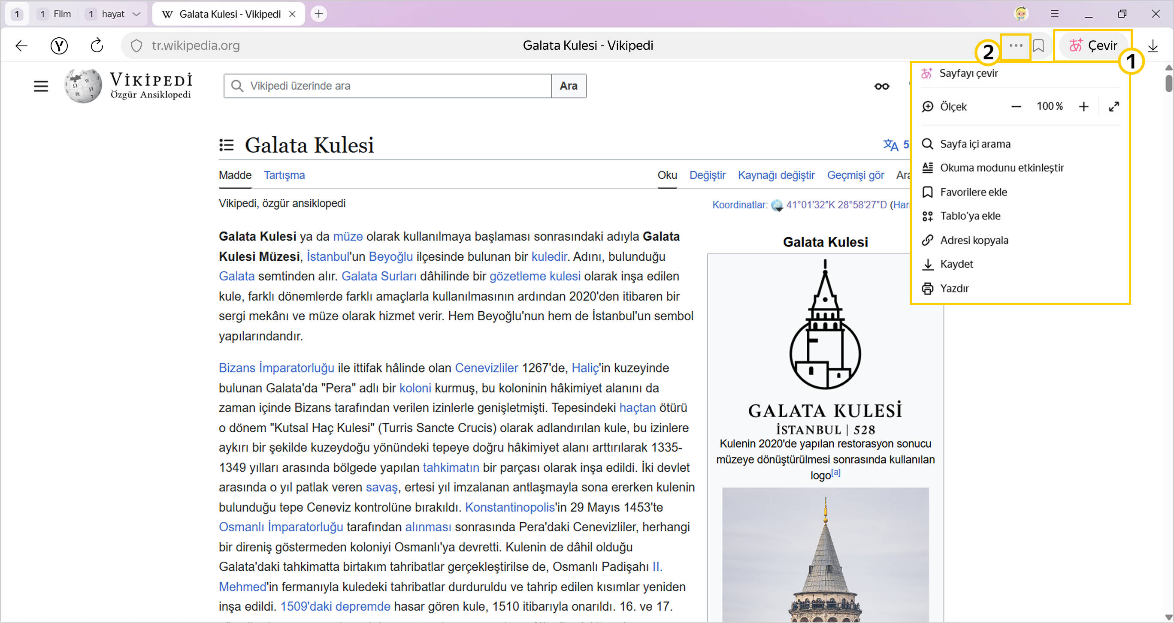This screenshot has width=1174, height=623.
Task: Open Geçmişi gör history tab
Action: 856,175
